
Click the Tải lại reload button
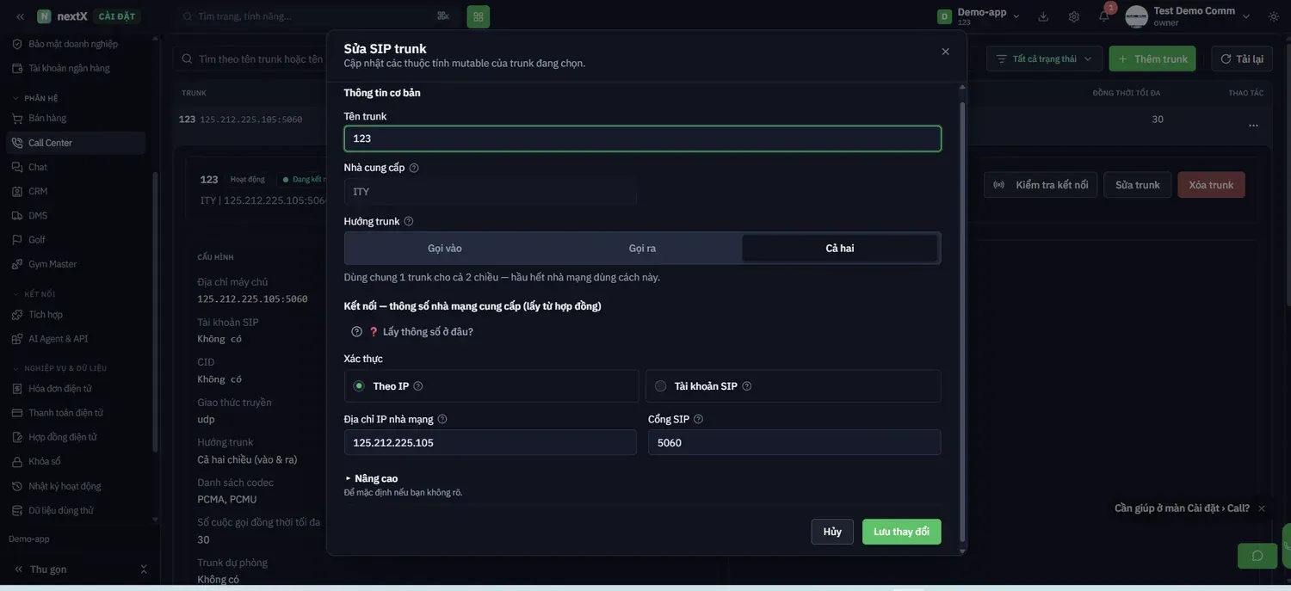point(1242,58)
